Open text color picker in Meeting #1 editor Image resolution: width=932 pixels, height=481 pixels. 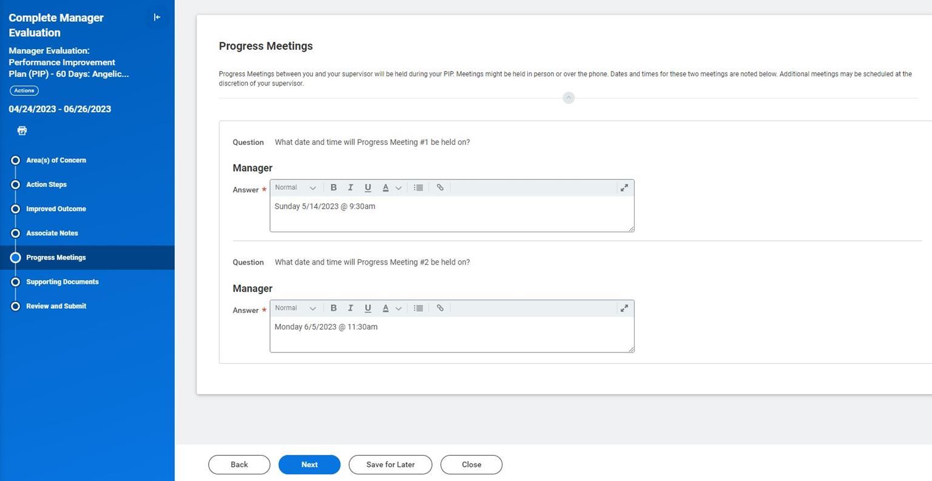click(x=391, y=188)
